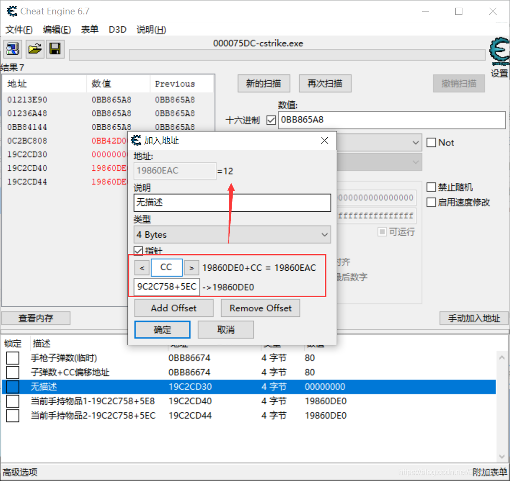Click the Previous column header

pos(182,84)
